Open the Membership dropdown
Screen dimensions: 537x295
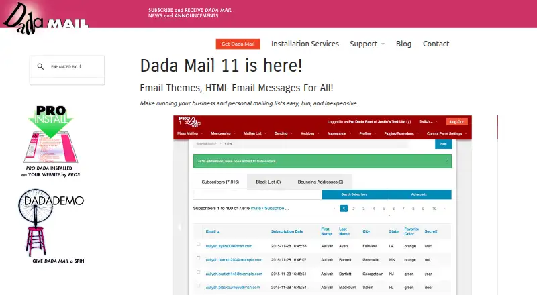(x=223, y=133)
